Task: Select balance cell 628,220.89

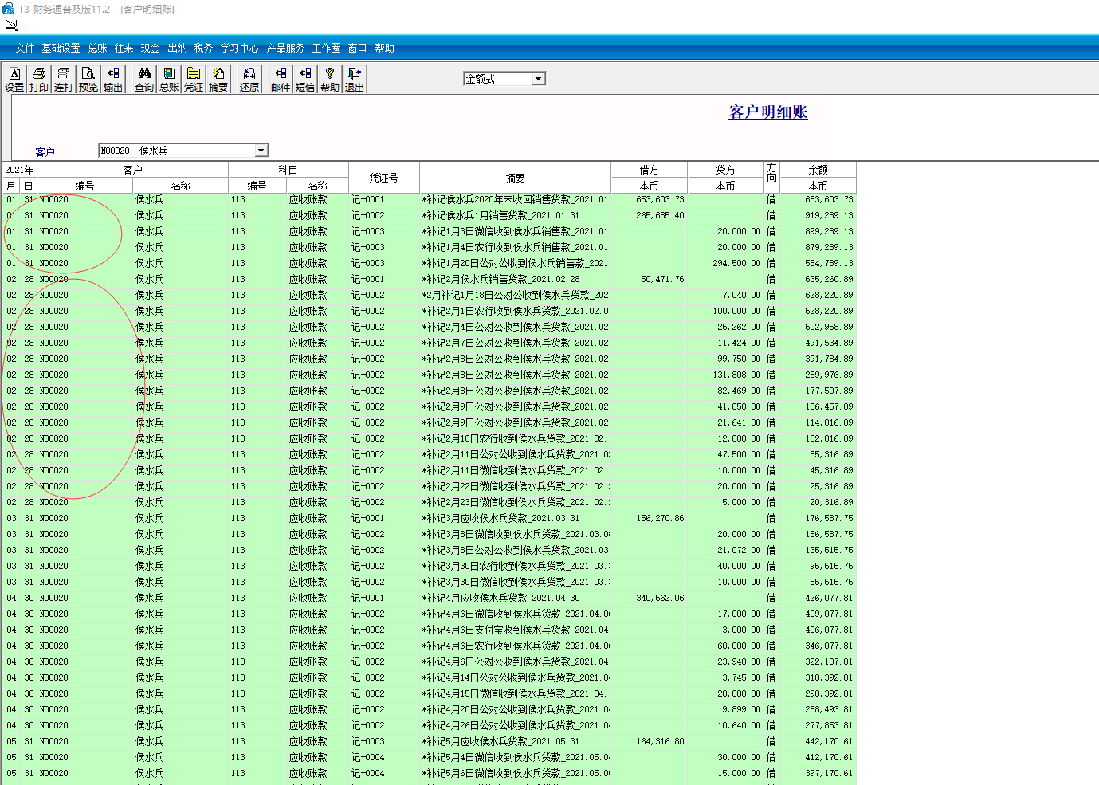Action: pyautogui.click(x=818, y=296)
